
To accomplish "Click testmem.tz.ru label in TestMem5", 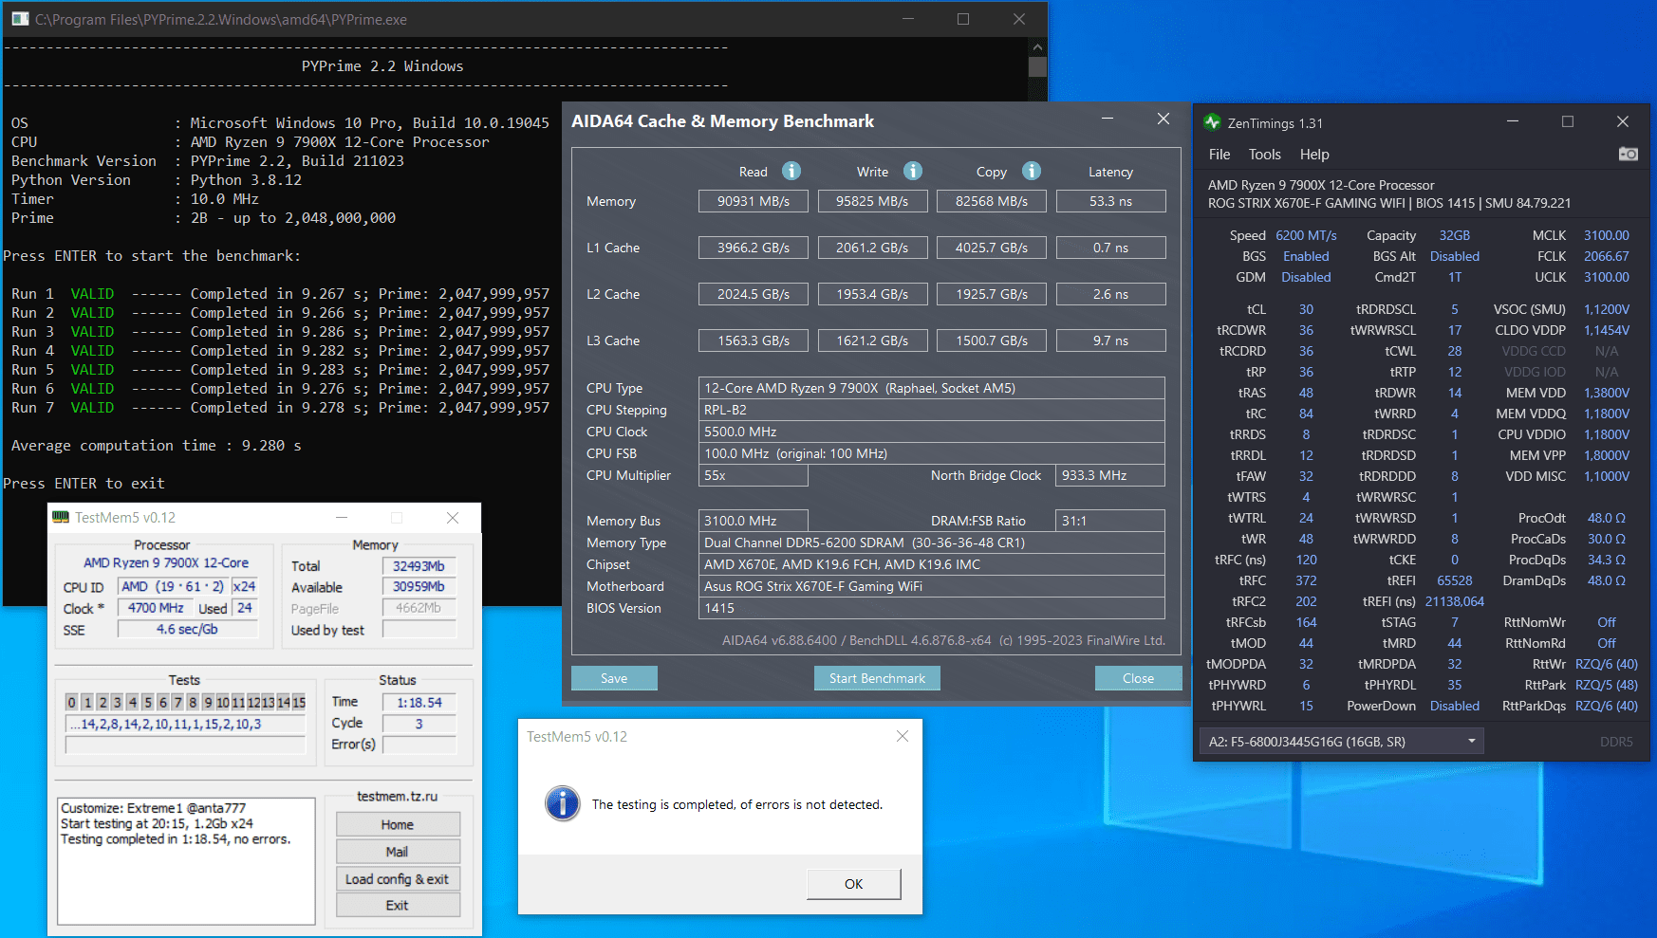I will 397,796.
